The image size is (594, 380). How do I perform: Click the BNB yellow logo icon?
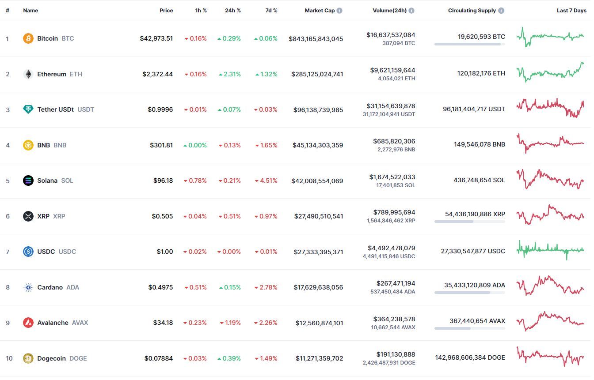click(28, 145)
